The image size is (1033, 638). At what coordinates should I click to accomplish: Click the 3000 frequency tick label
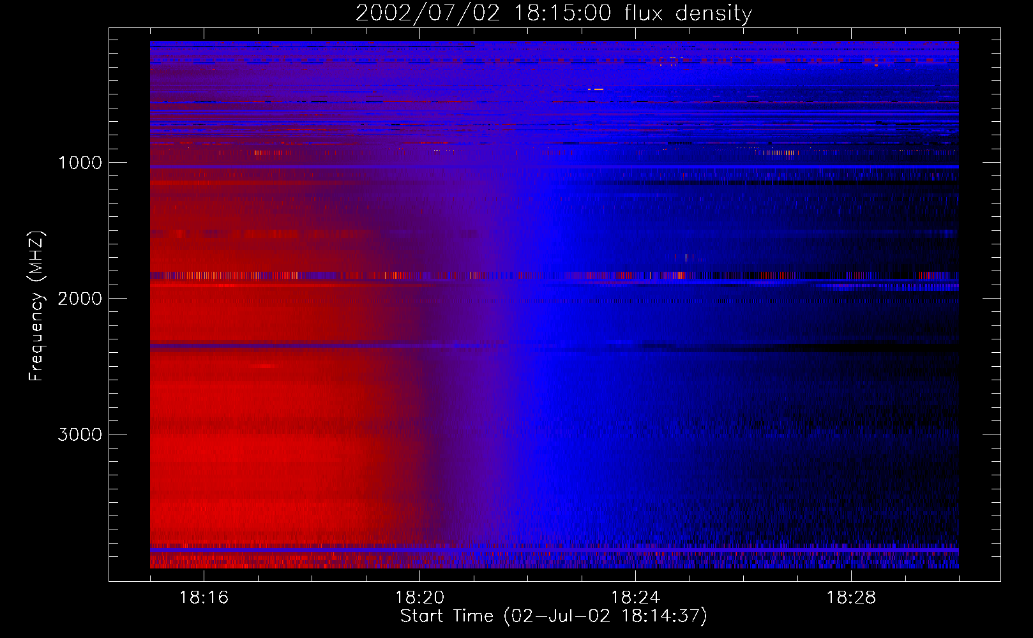80,434
